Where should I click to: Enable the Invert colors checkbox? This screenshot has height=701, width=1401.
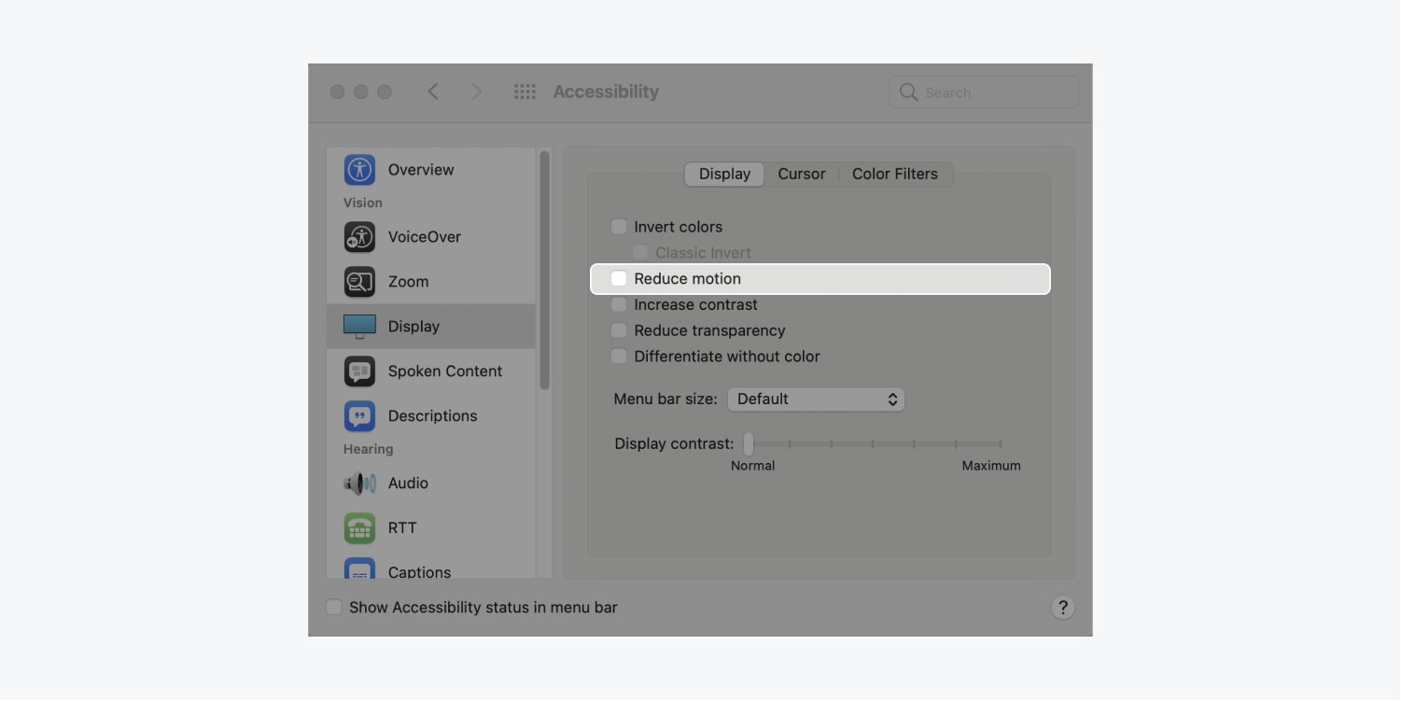(x=619, y=227)
